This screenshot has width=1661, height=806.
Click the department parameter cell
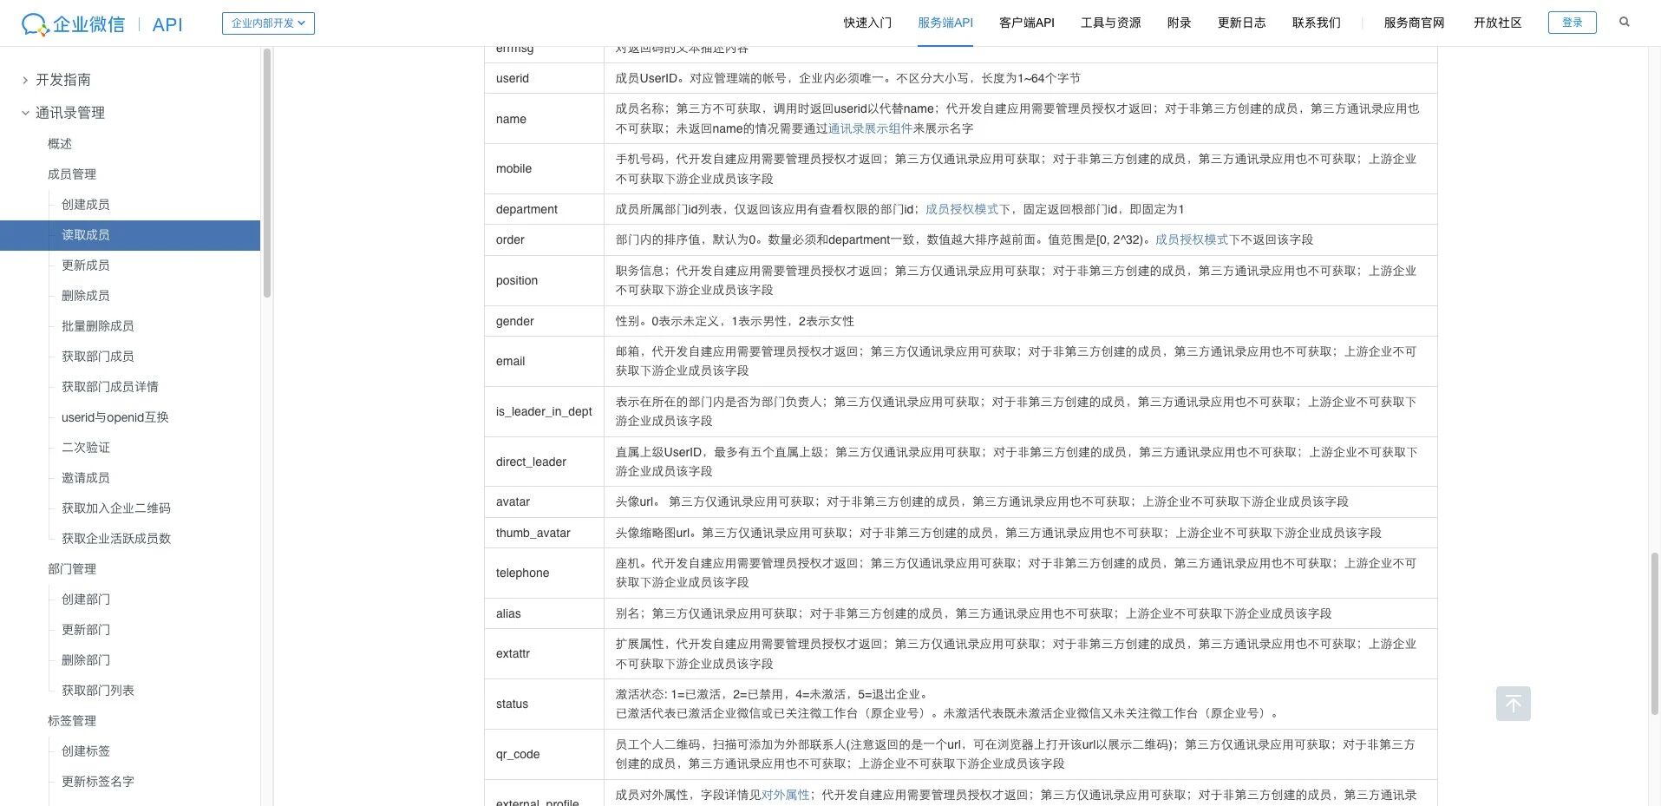[x=544, y=209]
